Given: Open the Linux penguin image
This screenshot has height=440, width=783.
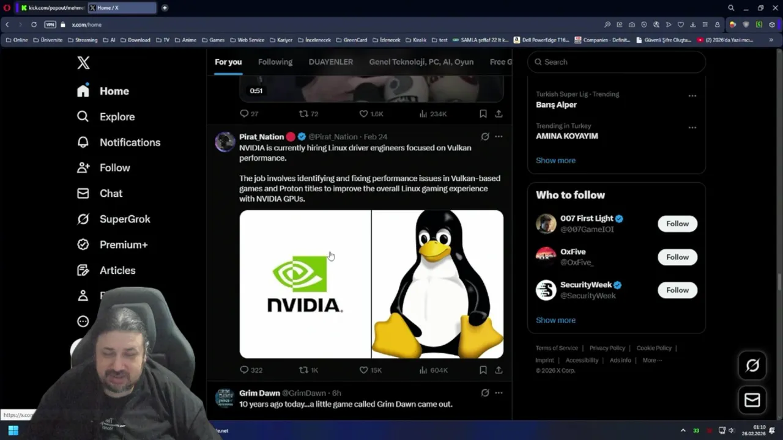Looking at the screenshot, I should tap(438, 284).
